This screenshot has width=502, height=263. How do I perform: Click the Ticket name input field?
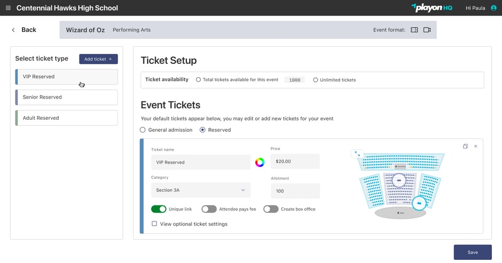pos(201,162)
